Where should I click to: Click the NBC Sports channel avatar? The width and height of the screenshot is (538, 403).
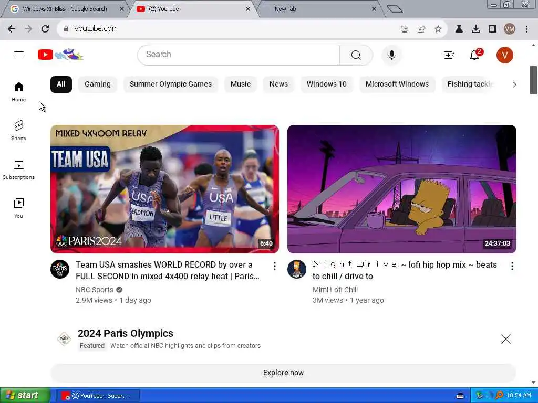pyautogui.click(x=60, y=269)
